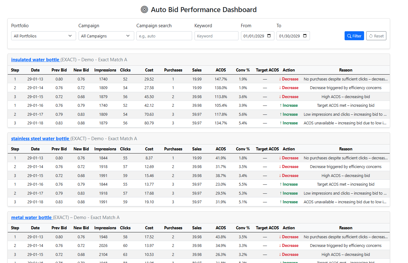This screenshot has width=408, height=263.
Task: Click Reason column header in metal table
Action: (x=346, y=228)
